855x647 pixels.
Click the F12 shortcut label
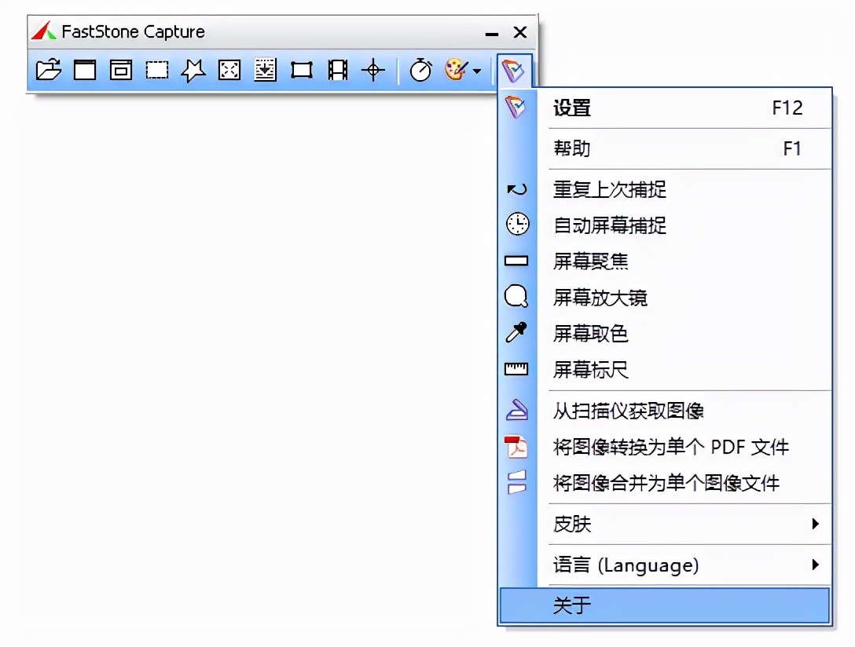(787, 108)
